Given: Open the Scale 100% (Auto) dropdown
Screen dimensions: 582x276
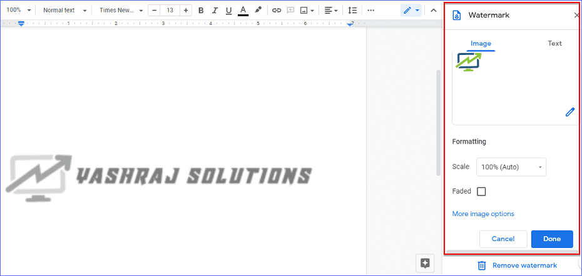Looking at the screenshot, I should click(511, 167).
